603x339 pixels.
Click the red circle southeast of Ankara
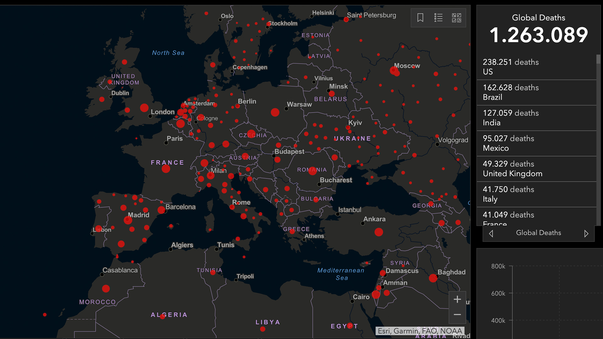point(379,232)
